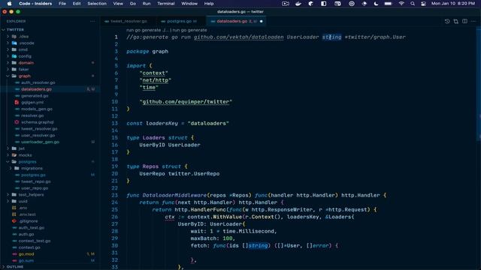Open auth_resolver.go in explorer
This screenshot has width=481, height=270.
point(38,82)
